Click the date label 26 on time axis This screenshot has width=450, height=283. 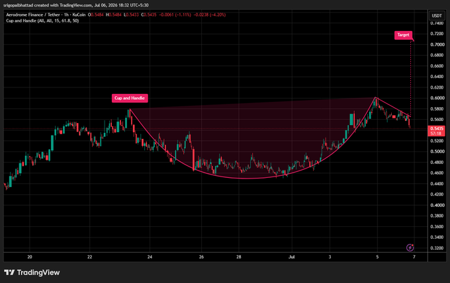[201, 257]
